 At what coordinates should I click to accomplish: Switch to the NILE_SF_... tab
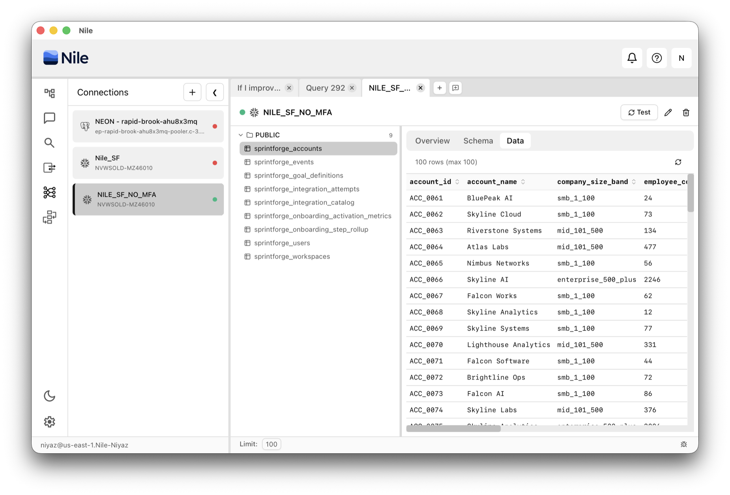389,88
